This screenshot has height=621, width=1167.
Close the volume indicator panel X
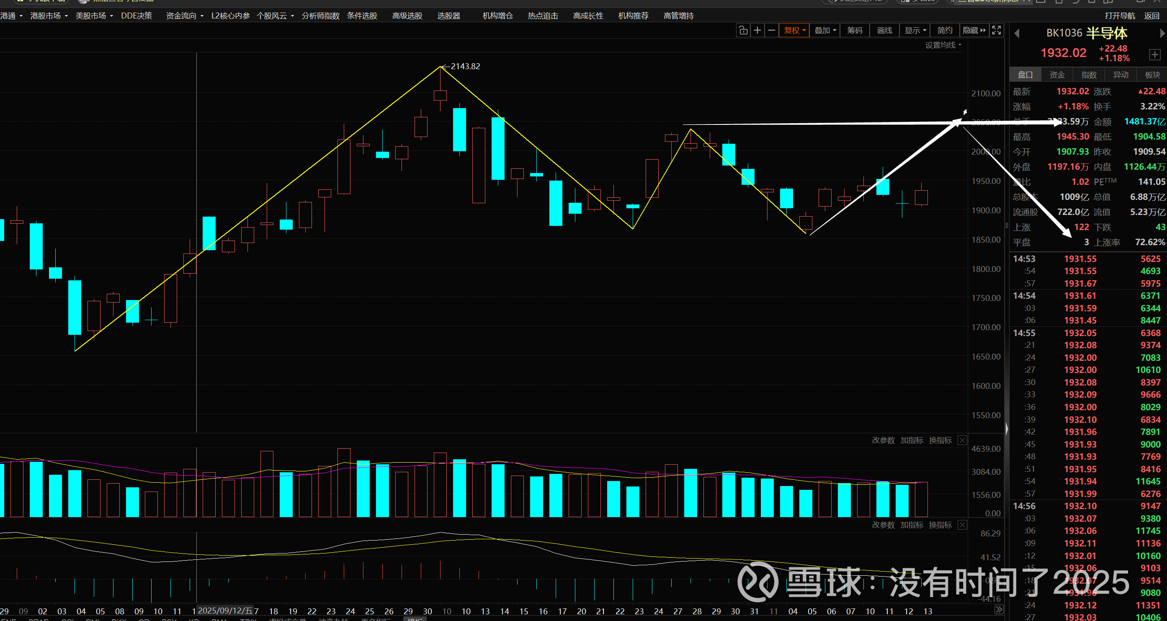click(963, 440)
